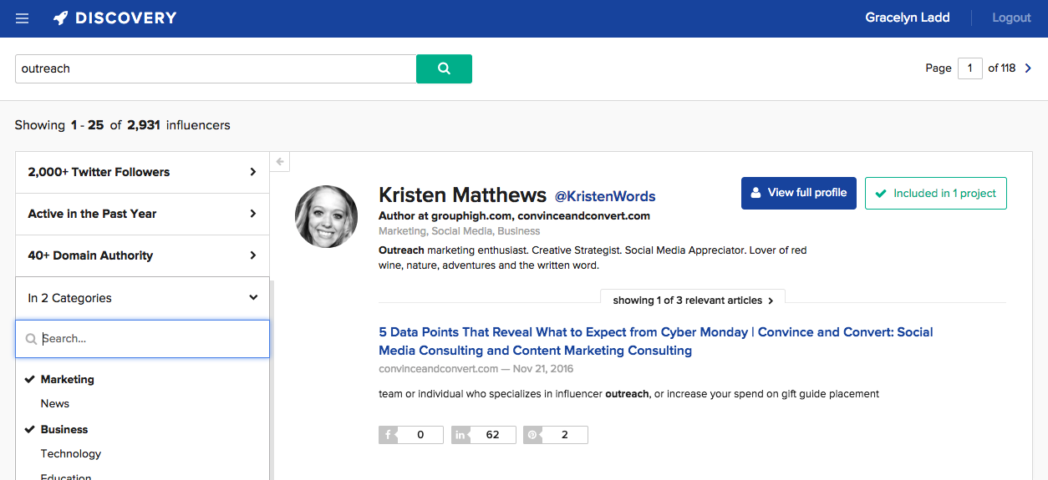This screenshot has height=480, width=1048.
Task: Click the Facebook share count icon
Action: (389, 434)
